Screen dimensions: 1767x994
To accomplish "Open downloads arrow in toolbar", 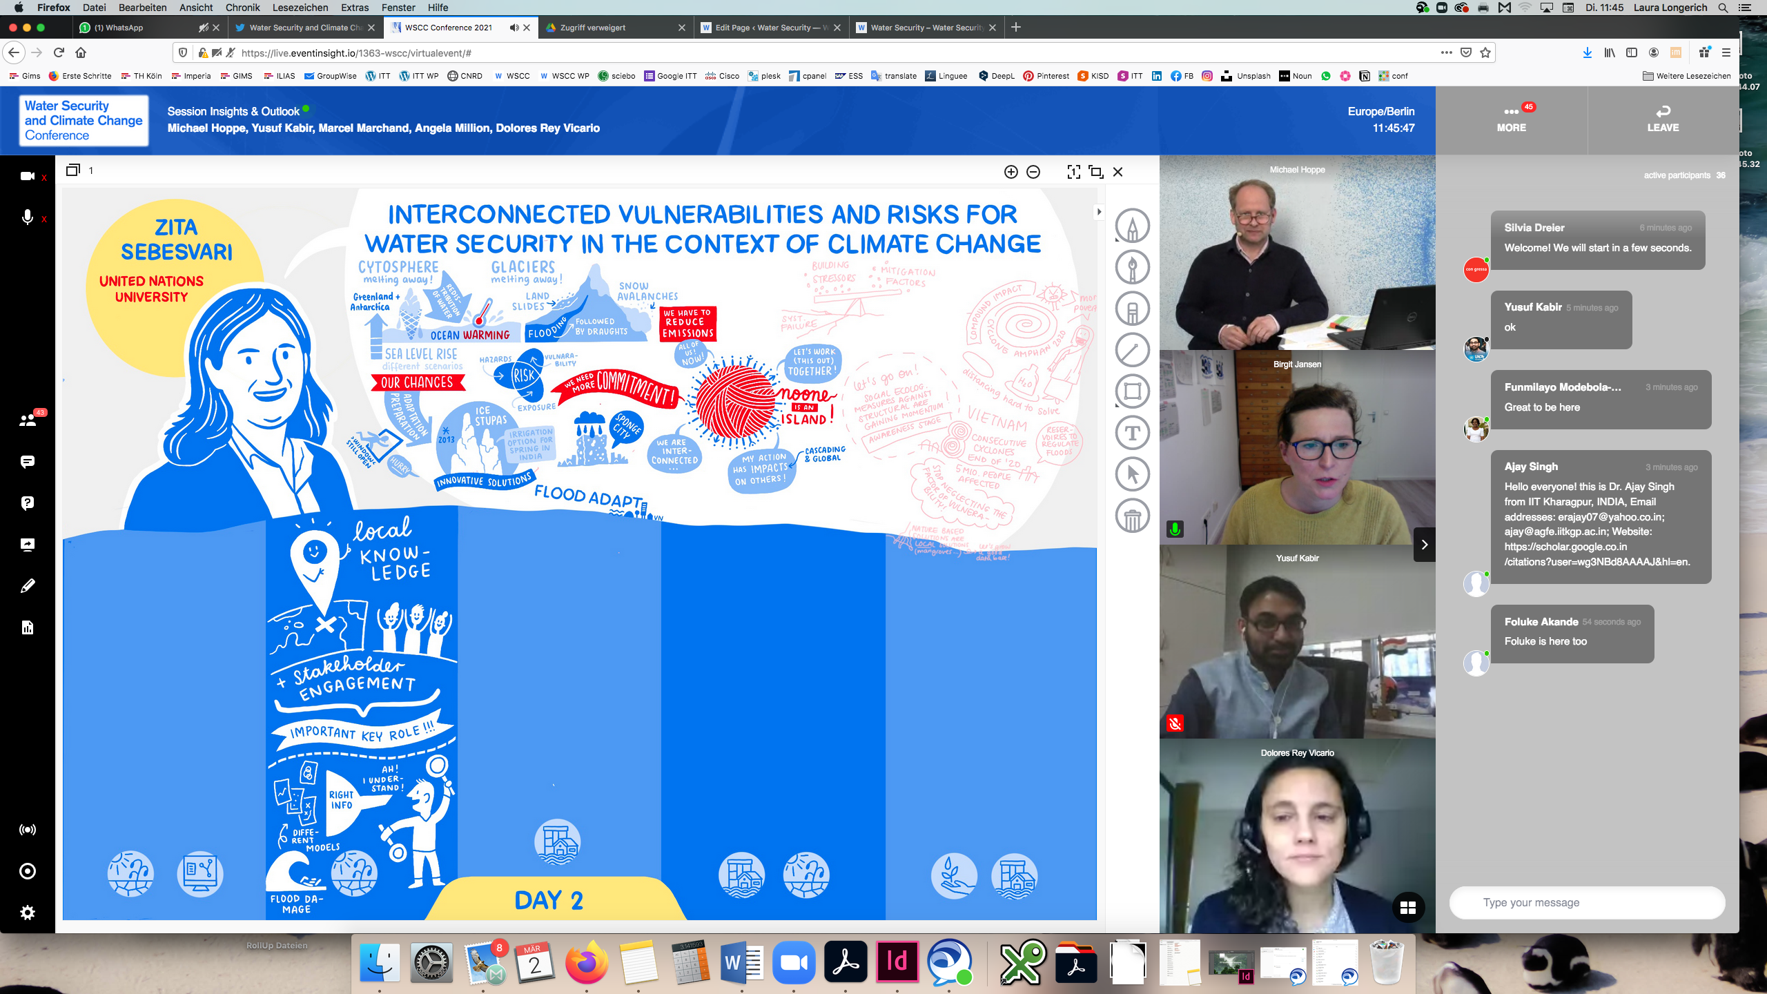I will point(1587,52).
